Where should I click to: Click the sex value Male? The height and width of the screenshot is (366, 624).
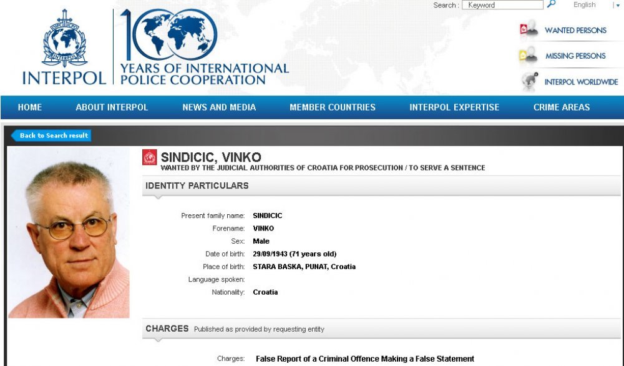click(x=261, y=241)
